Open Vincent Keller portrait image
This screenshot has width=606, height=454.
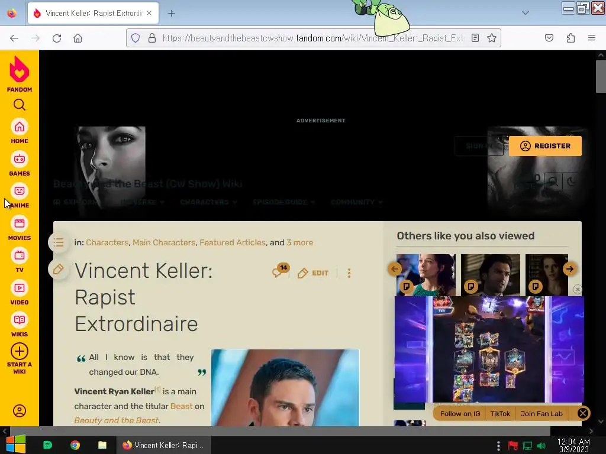click(x=285, y=388)
